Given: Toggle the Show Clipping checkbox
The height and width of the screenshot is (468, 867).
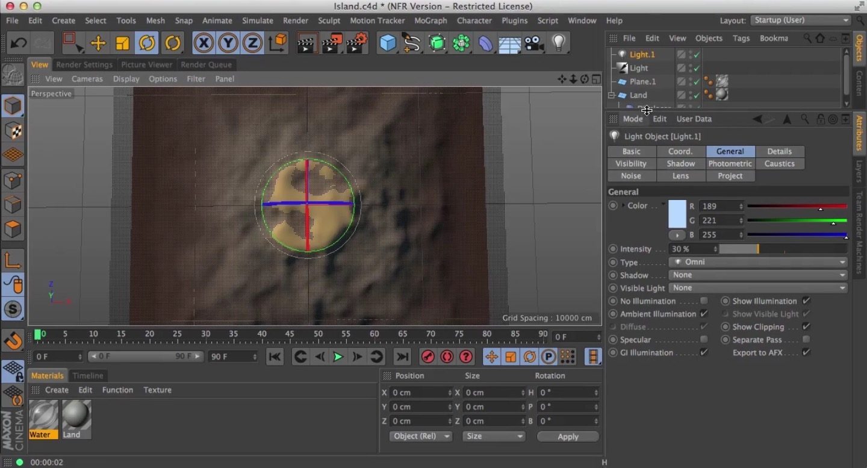Looking at the screenshot, I should [x=806, y=327].
